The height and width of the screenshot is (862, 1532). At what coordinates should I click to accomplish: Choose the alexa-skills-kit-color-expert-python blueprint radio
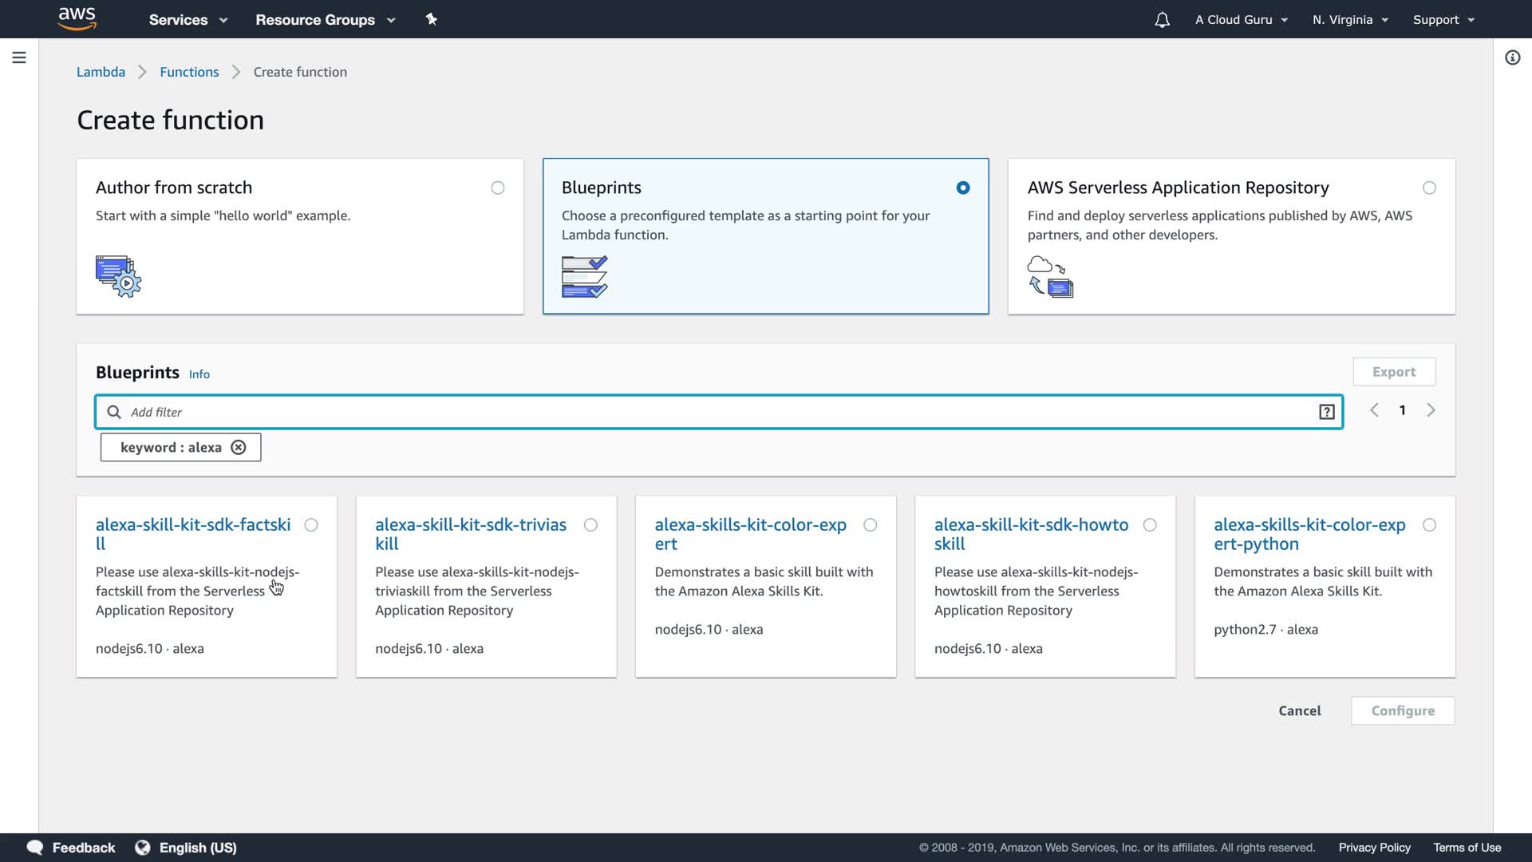pos(1429,525)
